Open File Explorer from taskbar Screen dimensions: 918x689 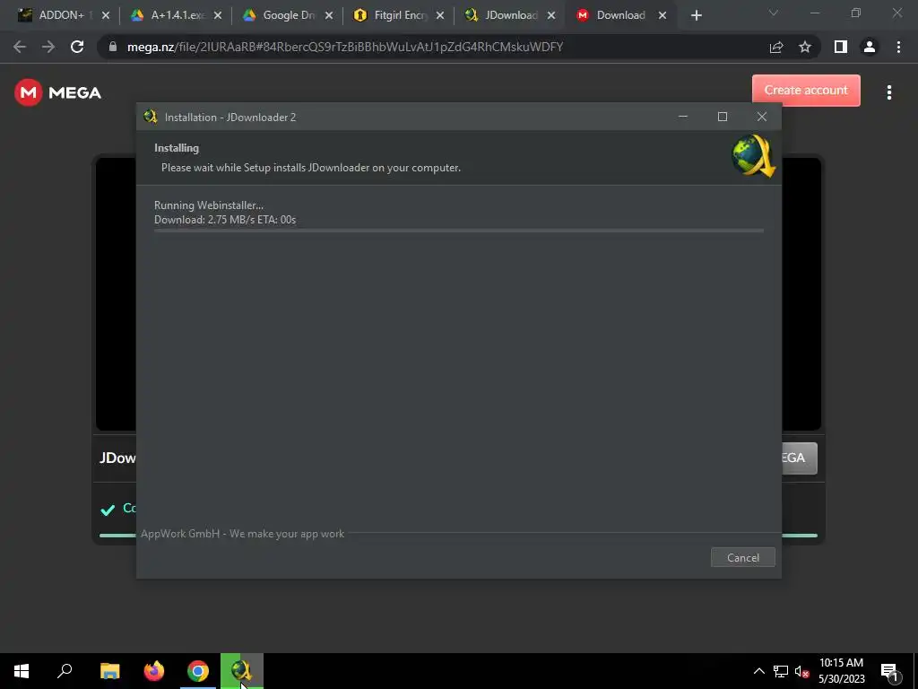[x=109, y=671]
